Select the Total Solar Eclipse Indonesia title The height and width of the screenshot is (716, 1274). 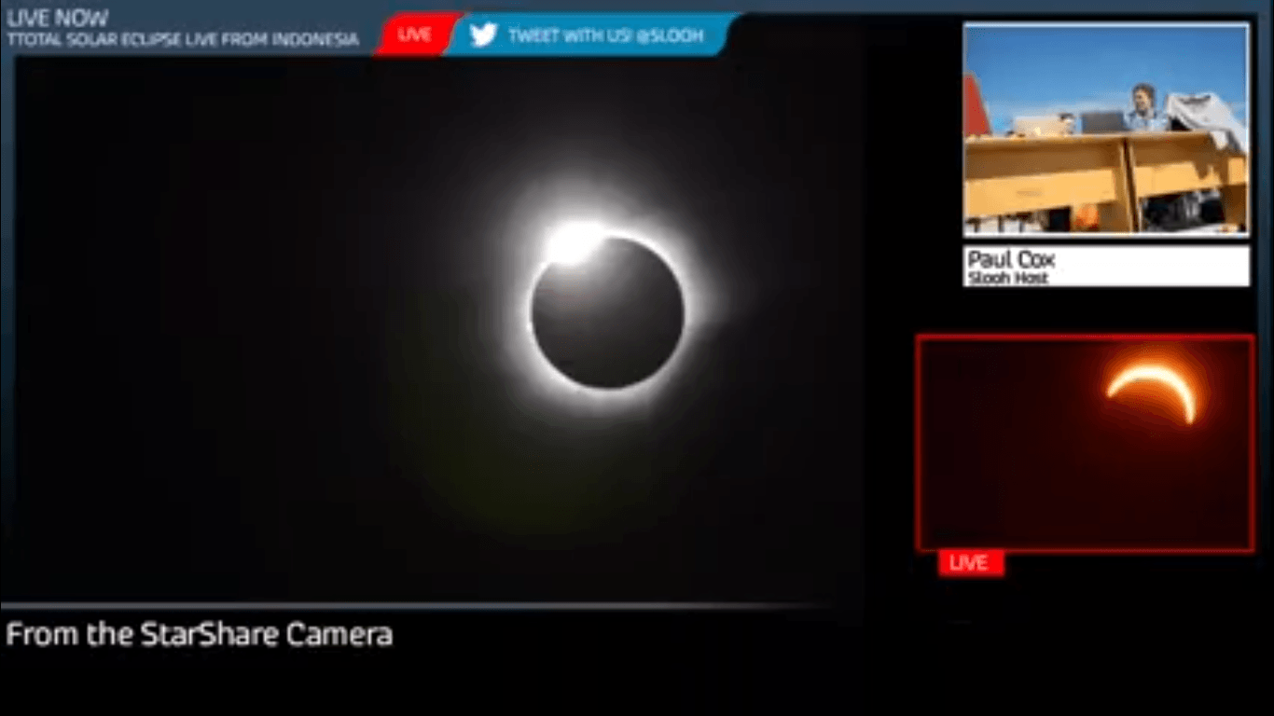point(183,40)
